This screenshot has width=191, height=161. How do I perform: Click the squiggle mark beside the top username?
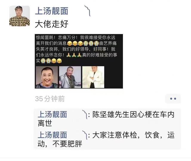[x=88, y=11]
